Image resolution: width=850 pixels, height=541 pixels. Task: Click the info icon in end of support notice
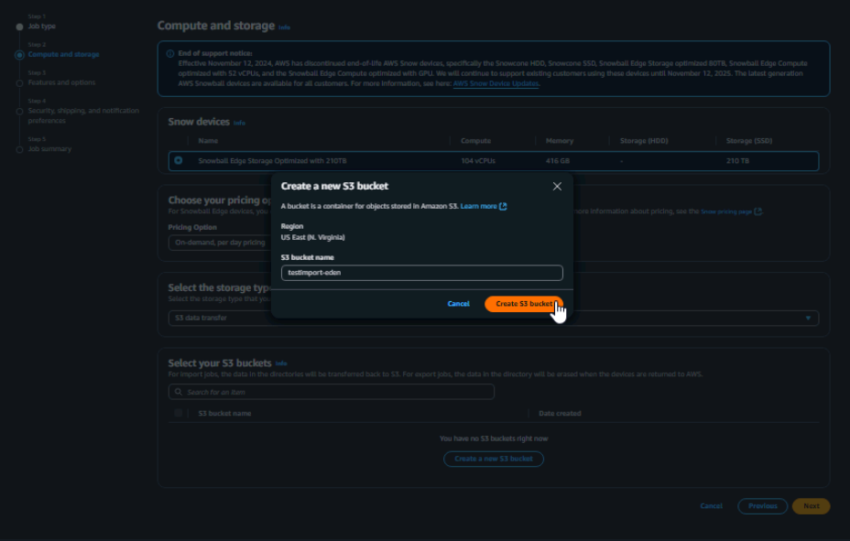tap(170, 54)
